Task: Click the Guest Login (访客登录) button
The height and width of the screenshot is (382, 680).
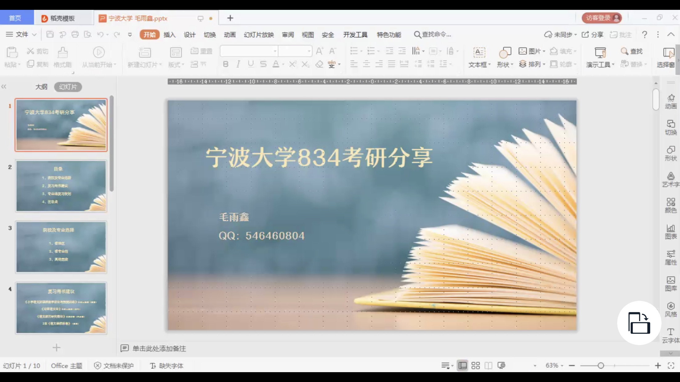Action: (601, 18)
